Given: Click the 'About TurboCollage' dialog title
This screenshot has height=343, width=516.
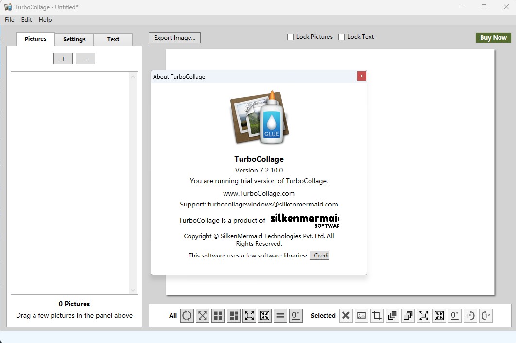Looking at the screenshot, I should pyautogui.click(x=179, y=77).
